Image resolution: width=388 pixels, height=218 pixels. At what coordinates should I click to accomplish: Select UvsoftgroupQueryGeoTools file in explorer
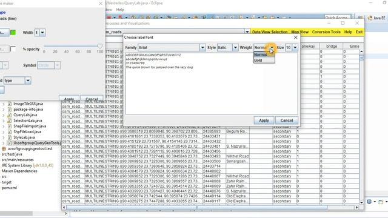tap(37, 143)
